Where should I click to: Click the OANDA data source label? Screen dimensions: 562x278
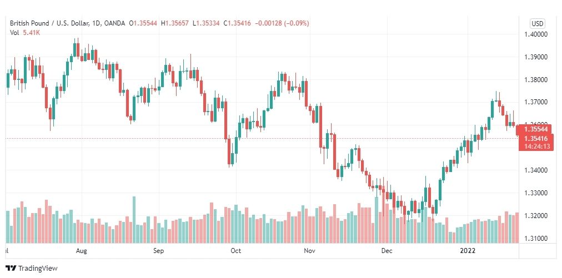114,23
